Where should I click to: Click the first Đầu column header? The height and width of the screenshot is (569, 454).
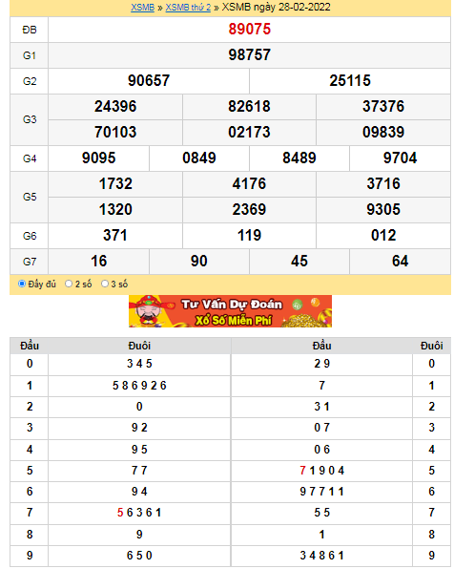30,346
